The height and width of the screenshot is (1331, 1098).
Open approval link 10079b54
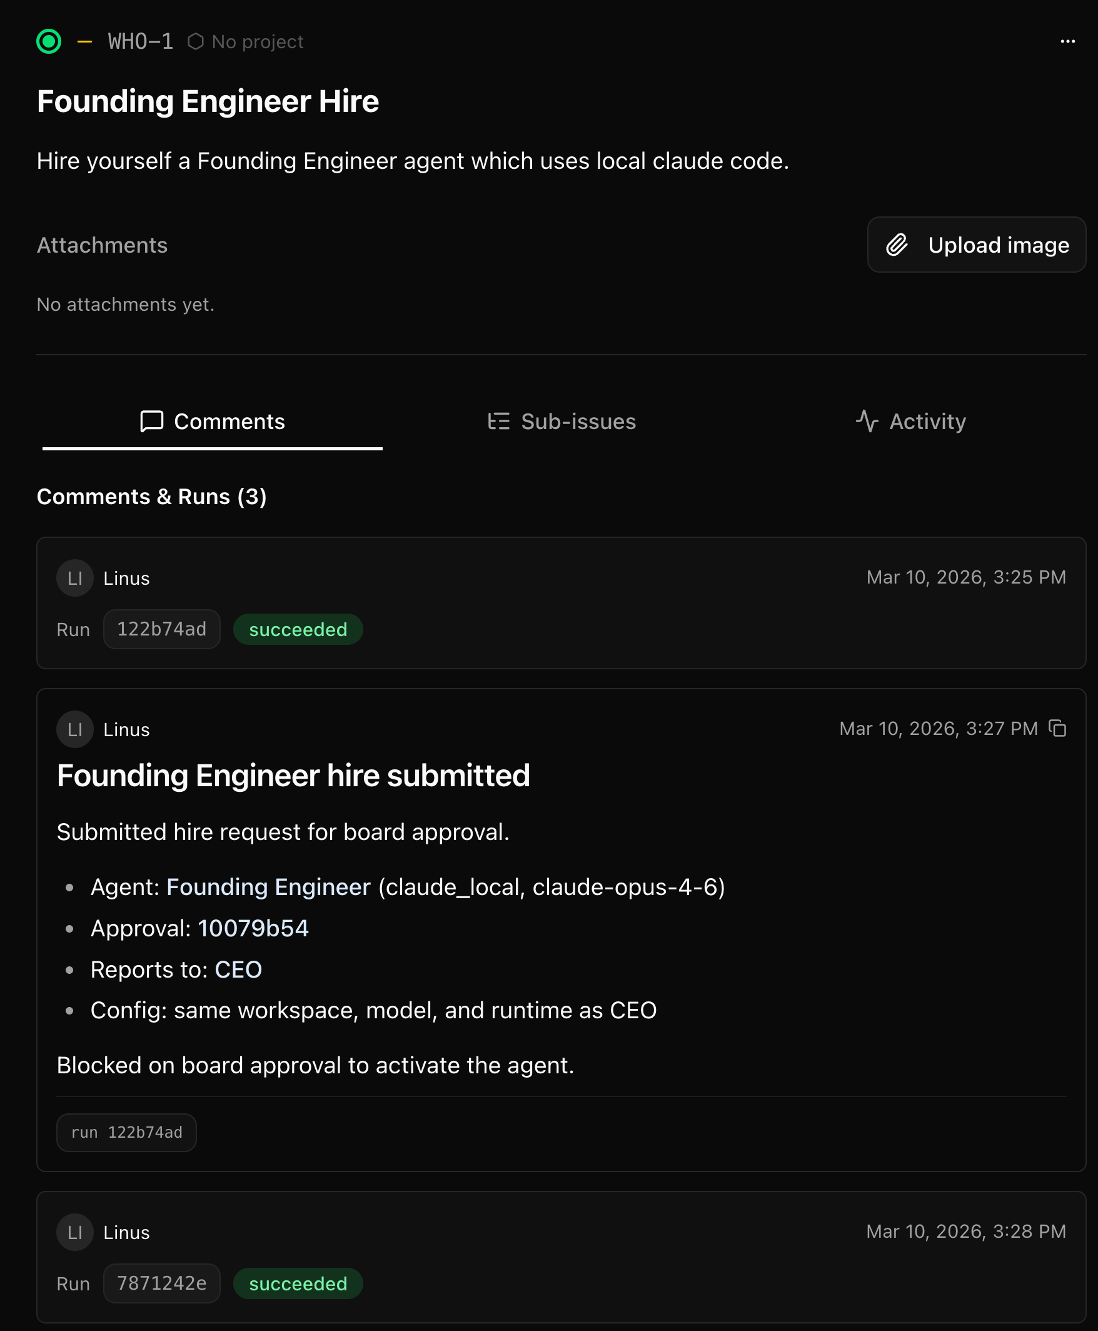(x=253, y=928)
